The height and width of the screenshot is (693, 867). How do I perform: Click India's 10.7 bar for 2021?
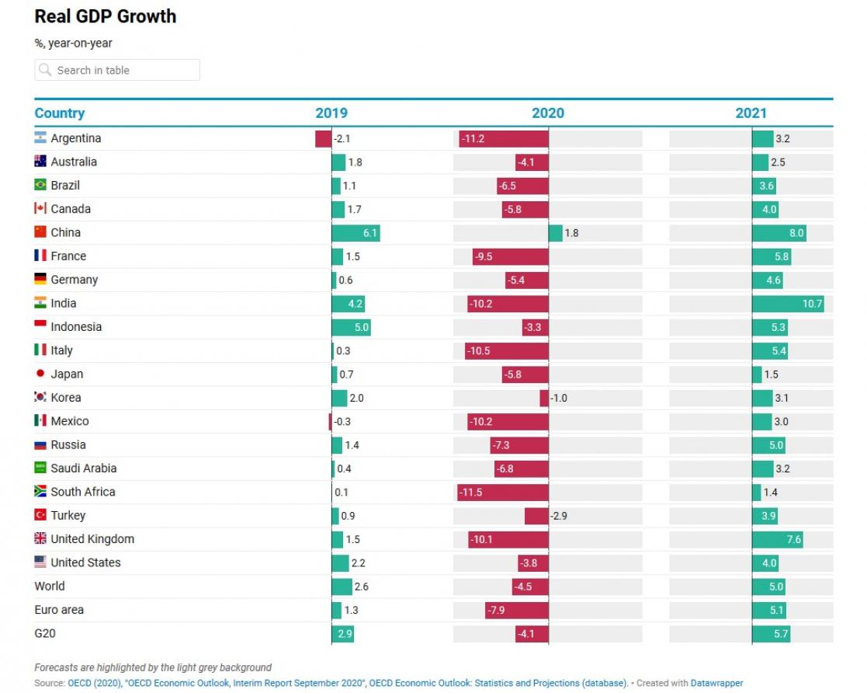coord(787,303)
